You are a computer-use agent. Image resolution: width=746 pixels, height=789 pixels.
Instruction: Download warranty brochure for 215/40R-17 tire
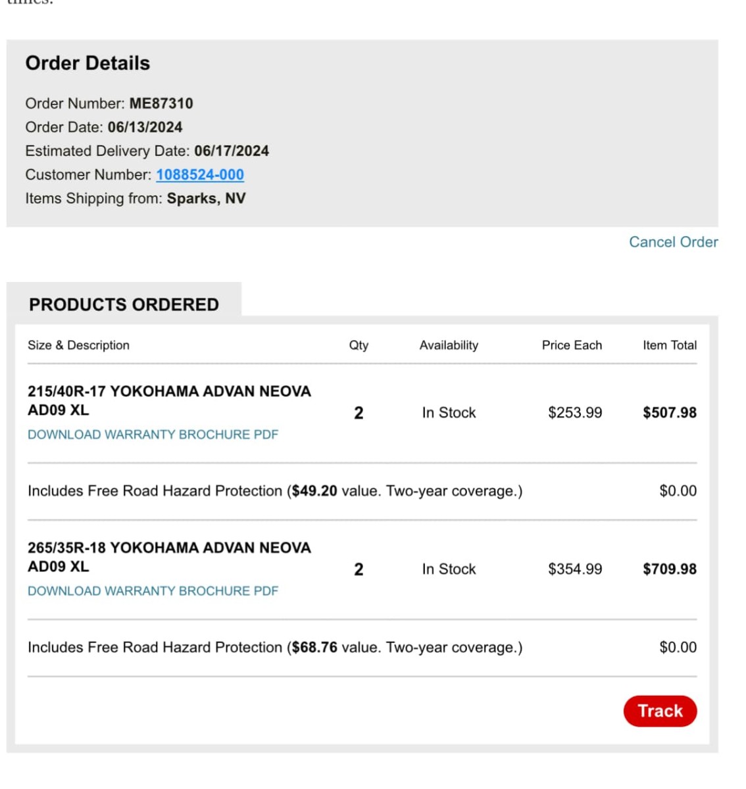153,435
